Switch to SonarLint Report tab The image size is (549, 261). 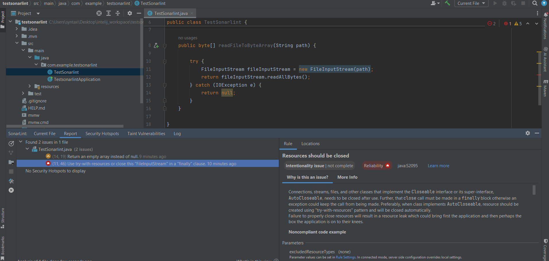pos(70,134)
